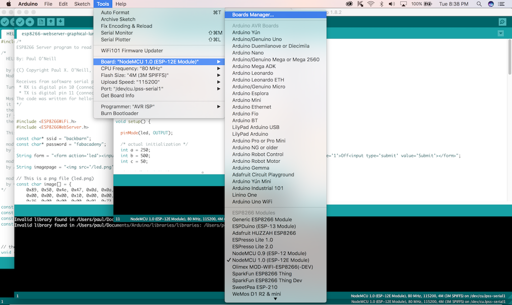This screenshot has height=305, width=512.
Task: Click the editor vertical scrollbar
Action: click(x=510, y=57)
